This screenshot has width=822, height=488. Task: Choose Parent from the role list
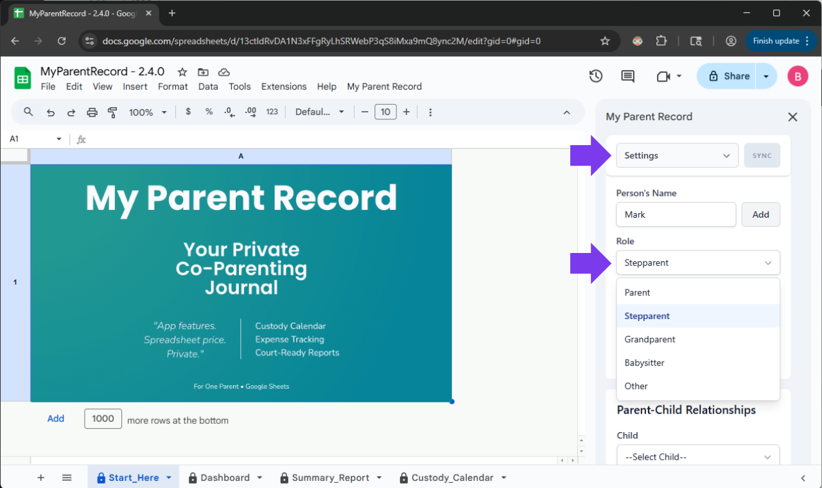(698, 292)
